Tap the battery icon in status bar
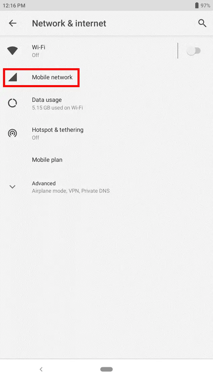Screen dimensions: 213x380 point(197,5)
